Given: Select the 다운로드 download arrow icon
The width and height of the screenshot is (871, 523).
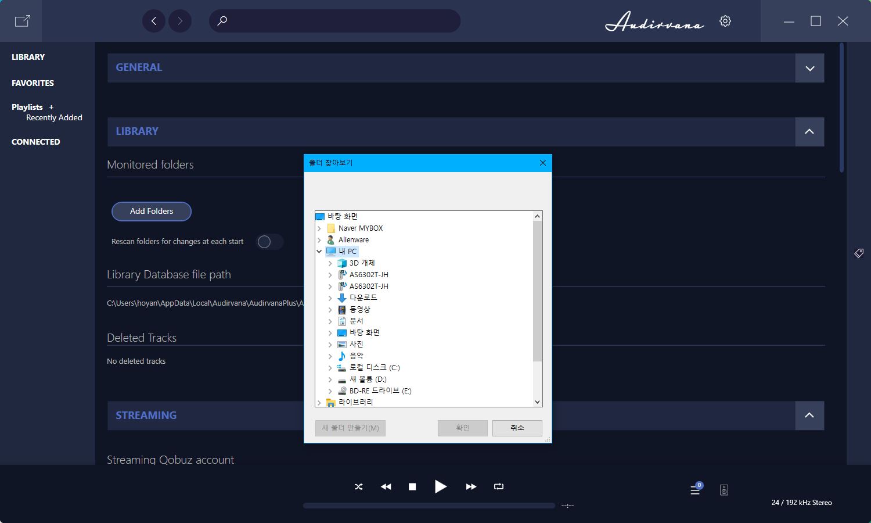Looking at the screenshot, I should pyautogui.click(x=342, y=298).
